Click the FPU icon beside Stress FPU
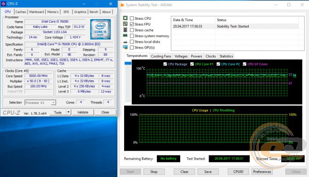 pos(125,24)
